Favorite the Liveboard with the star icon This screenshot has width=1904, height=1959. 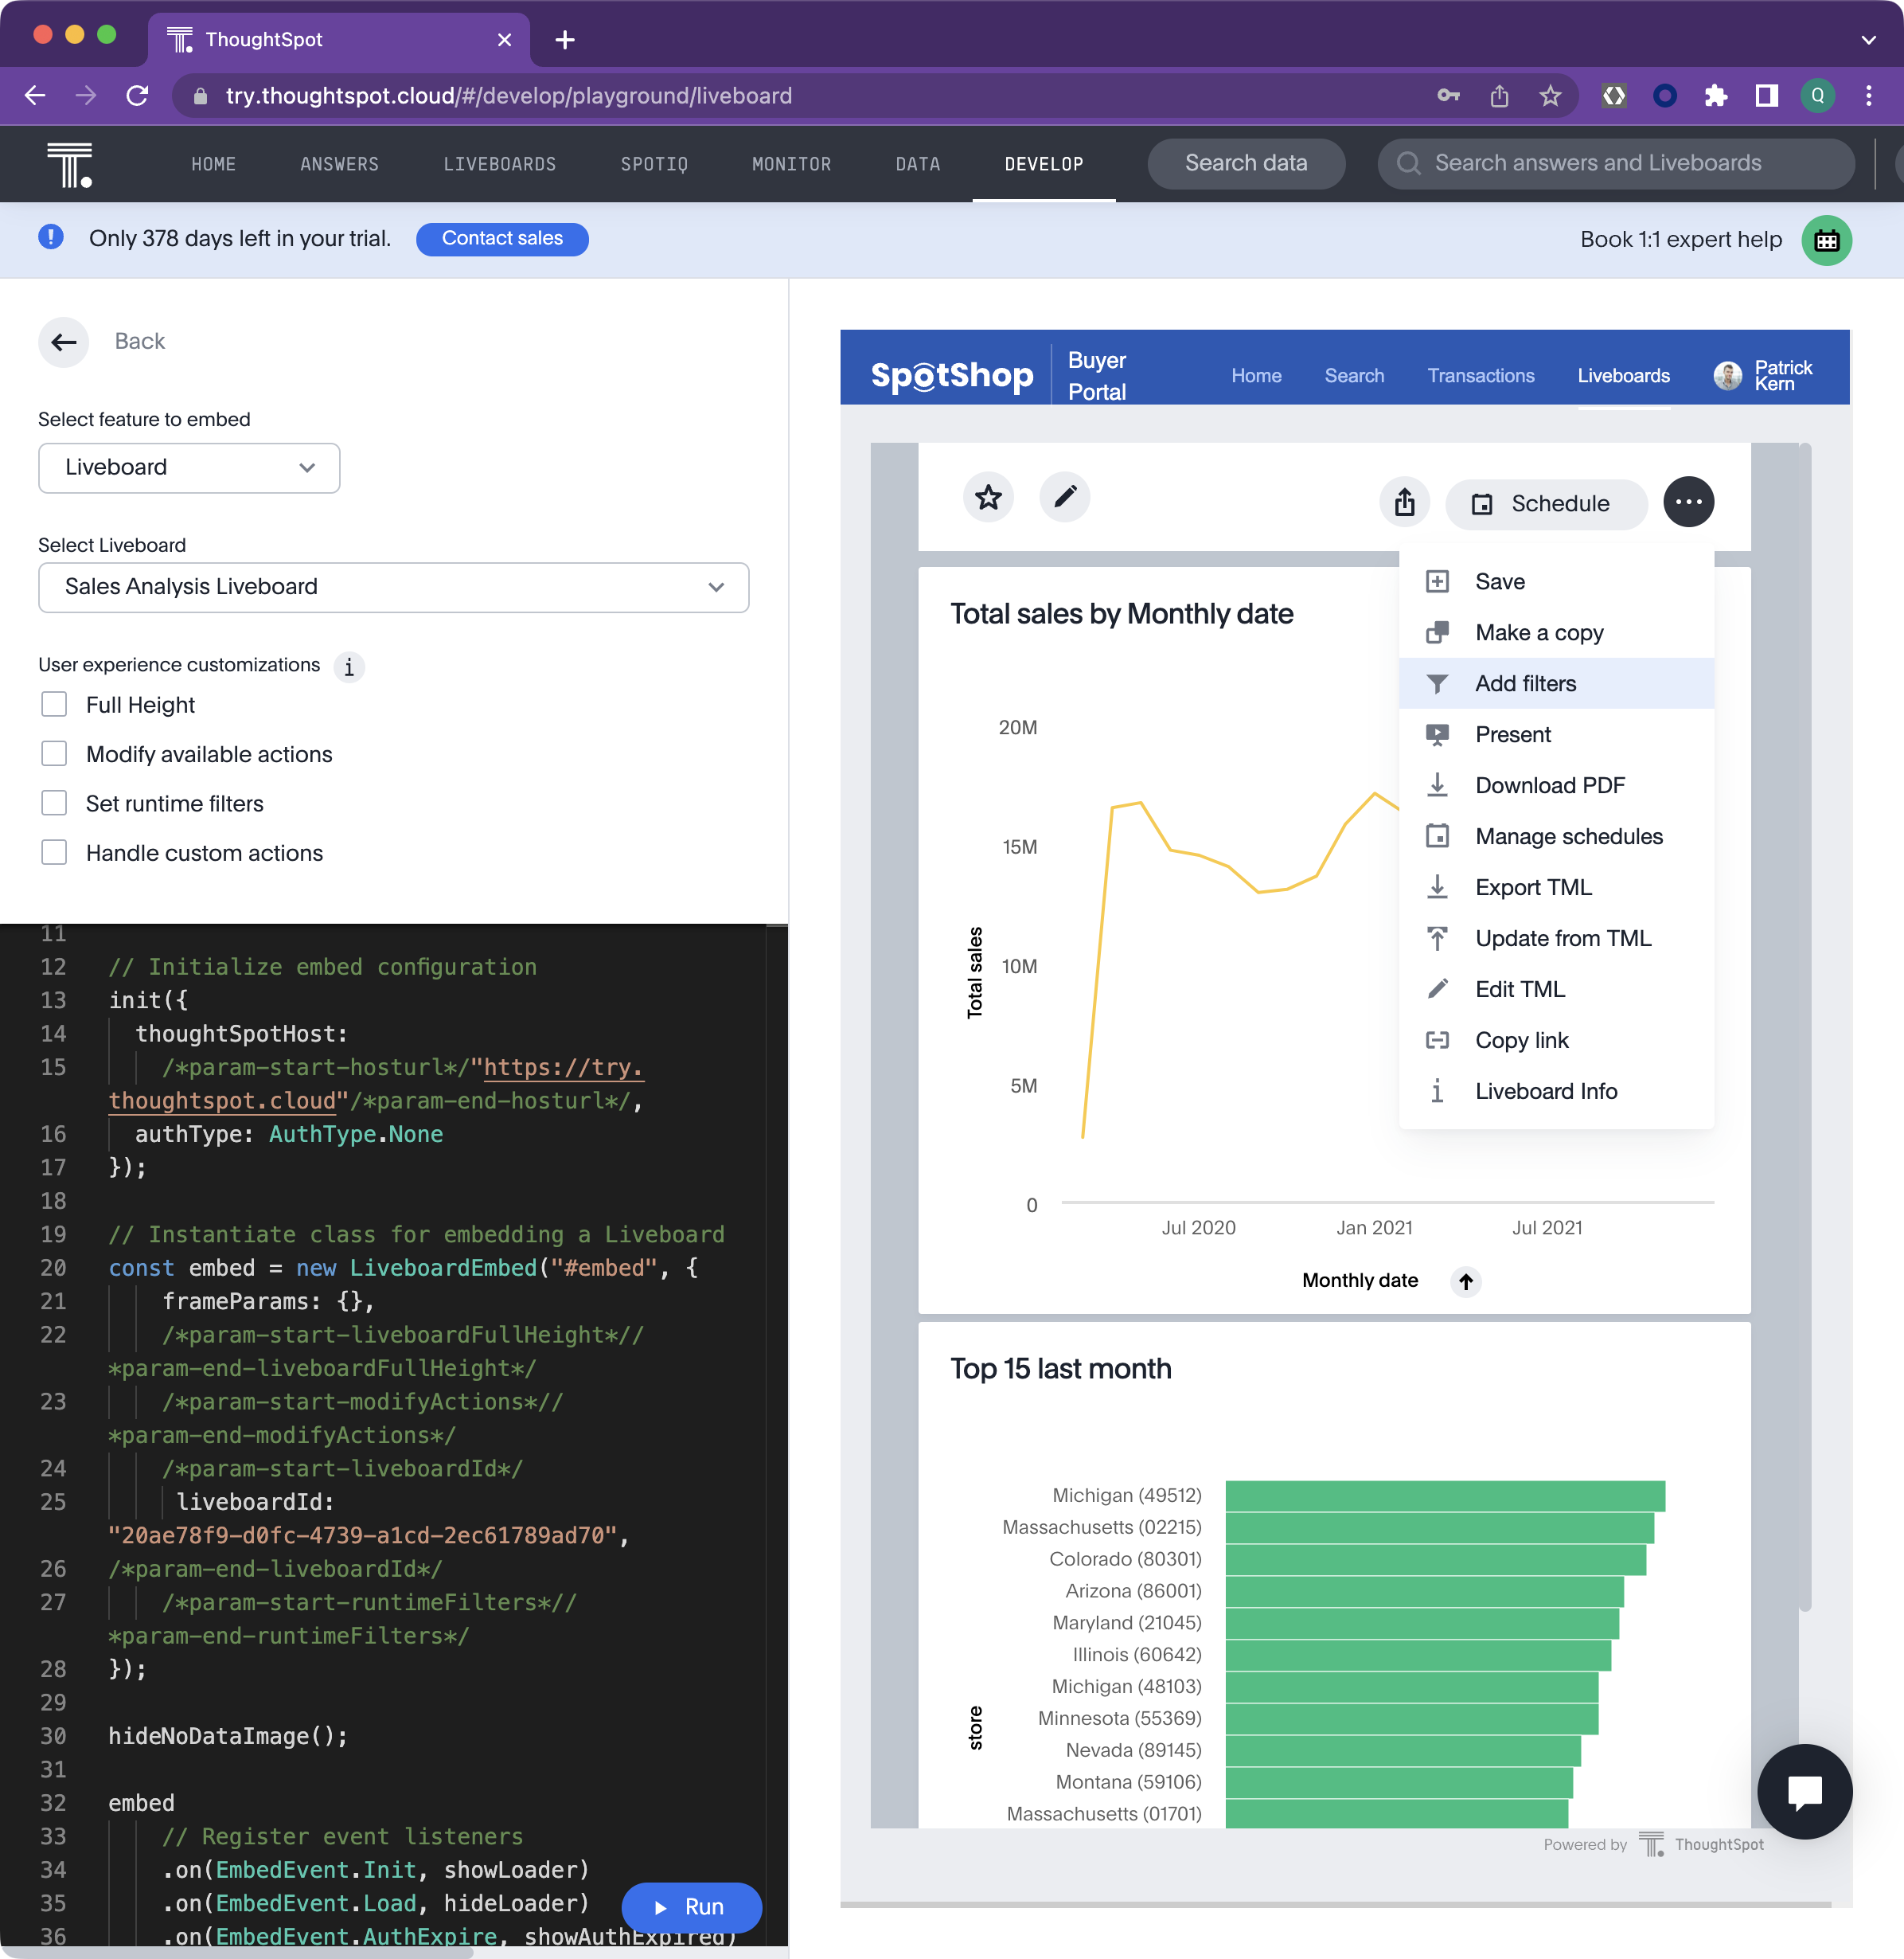988,497
